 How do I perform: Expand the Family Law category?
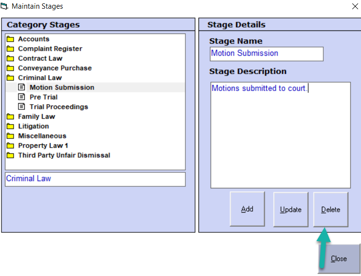36,117
